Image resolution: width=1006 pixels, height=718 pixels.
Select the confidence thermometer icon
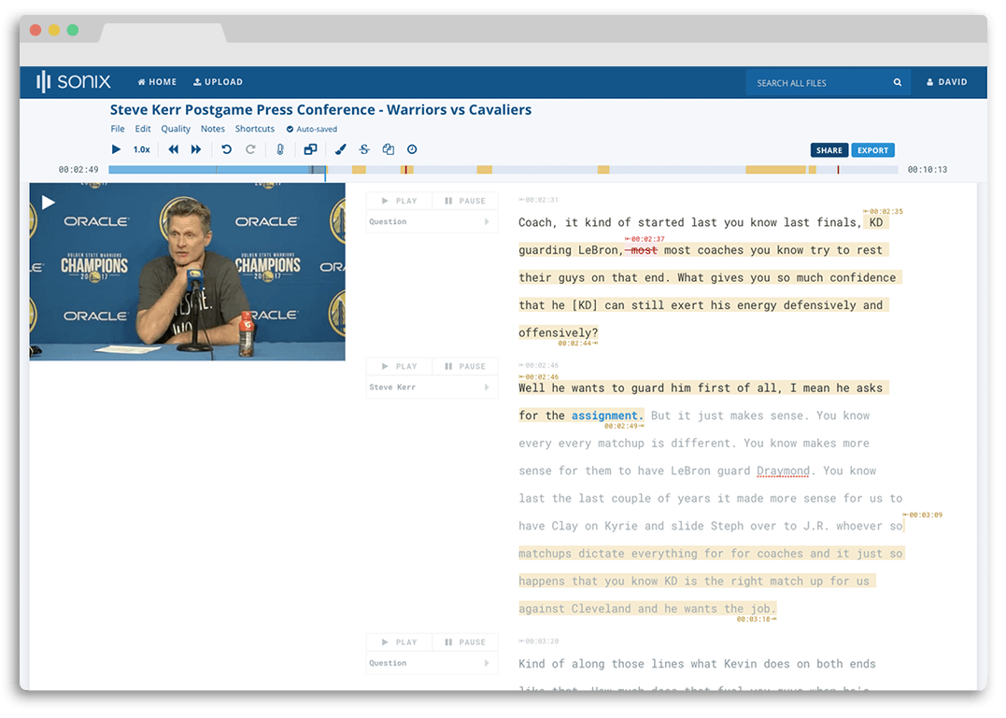tap(280, 149)
